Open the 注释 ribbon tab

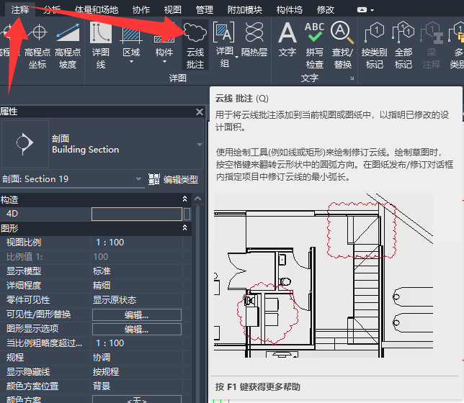(20, 9)
